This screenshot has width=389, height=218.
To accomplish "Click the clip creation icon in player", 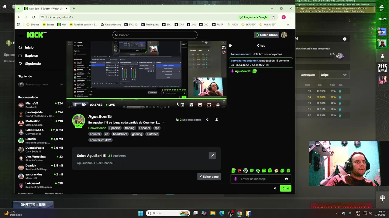I will coord(191,105).
